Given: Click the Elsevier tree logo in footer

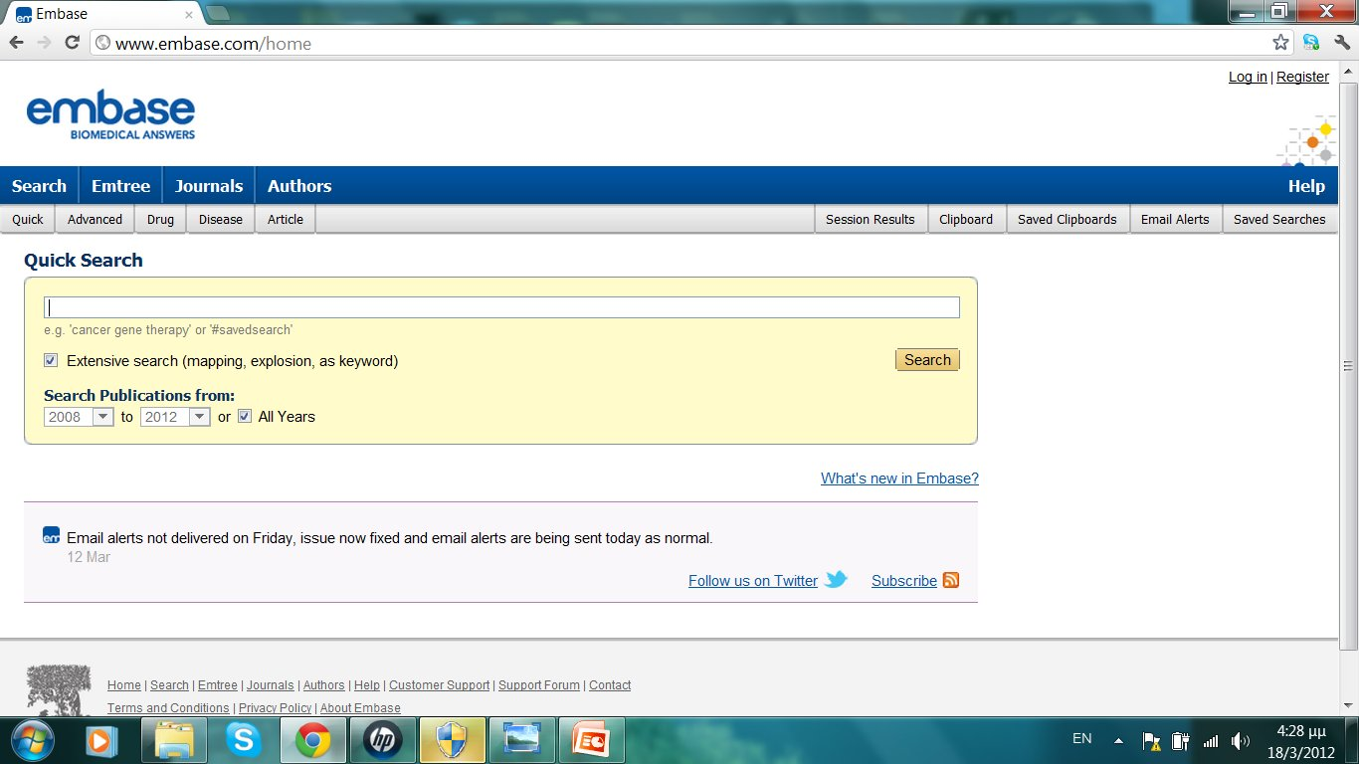Looking at the screenshot, I should click(58, 690).
